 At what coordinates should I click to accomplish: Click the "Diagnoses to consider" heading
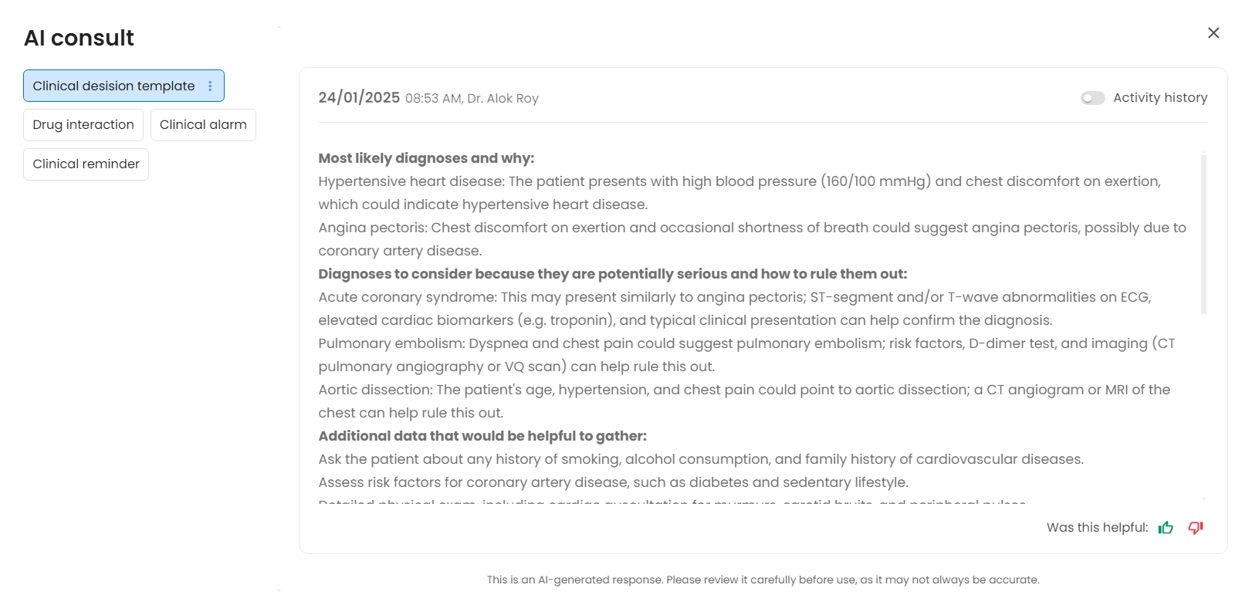pyautogui.click(x=612, y=274)
